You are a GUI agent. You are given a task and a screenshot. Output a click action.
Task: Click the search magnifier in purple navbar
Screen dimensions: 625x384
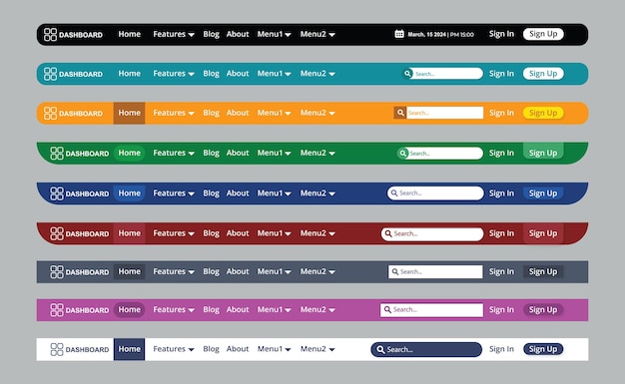click(387, 309)
